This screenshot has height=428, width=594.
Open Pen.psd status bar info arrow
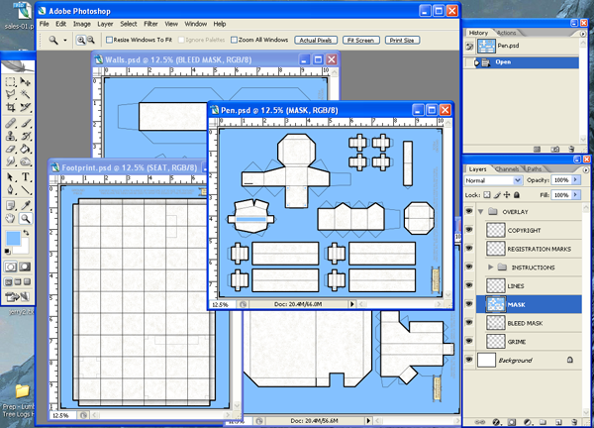[351, 304]
